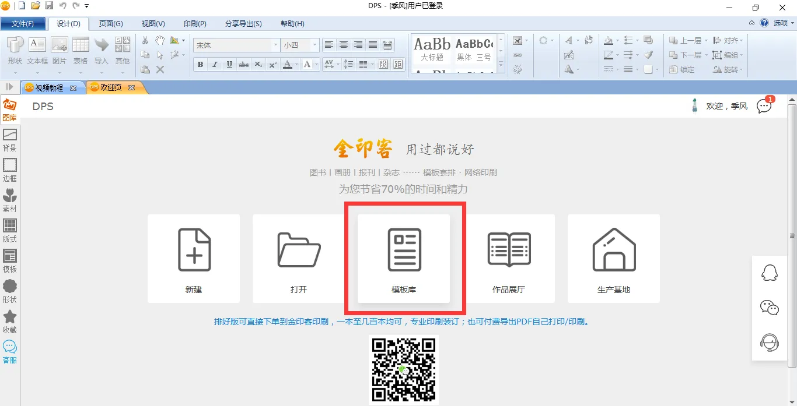The height and width of the screenshot is (406, 797).
Task: Insert a 表格 table from ribbon
Action: click(x=81, y=51)
